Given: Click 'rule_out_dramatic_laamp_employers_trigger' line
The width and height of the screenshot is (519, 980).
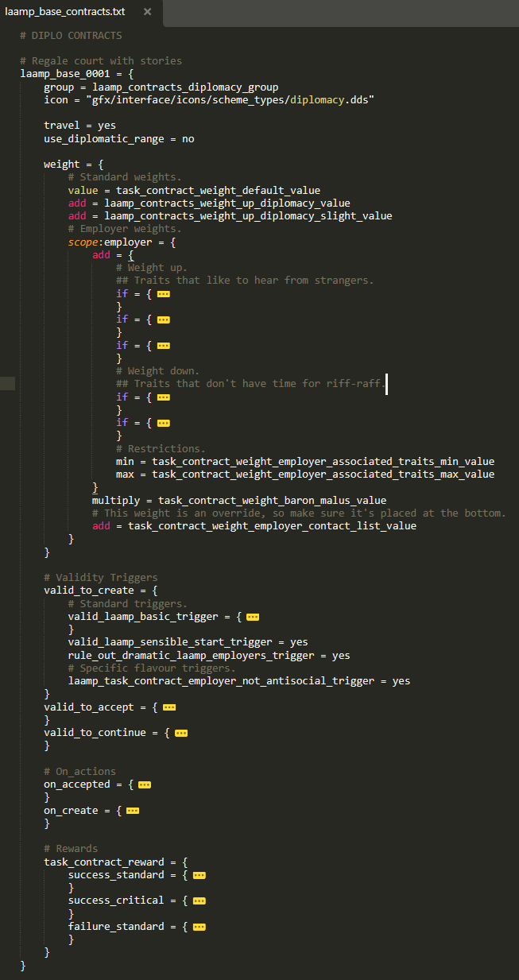Looking at the screenshot, I should [209, 655].
